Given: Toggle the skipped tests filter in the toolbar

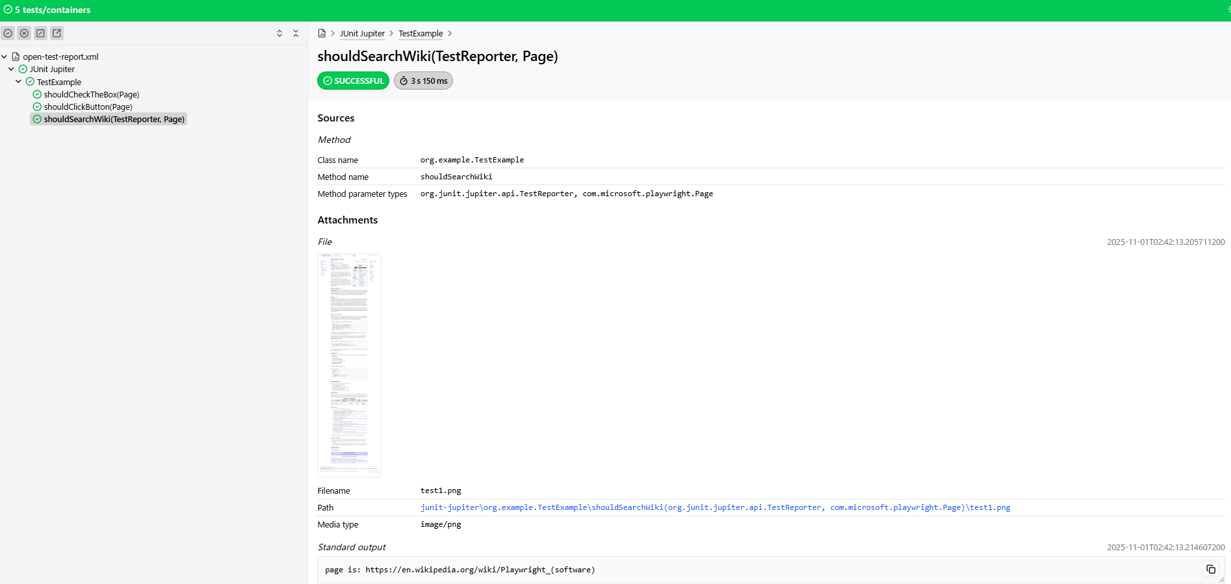Looking at the screenshot, I should tap(40, 33).
